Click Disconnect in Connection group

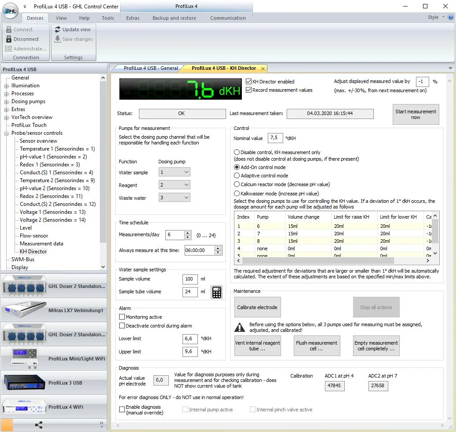pyautogui.click(x=26, y=39)
